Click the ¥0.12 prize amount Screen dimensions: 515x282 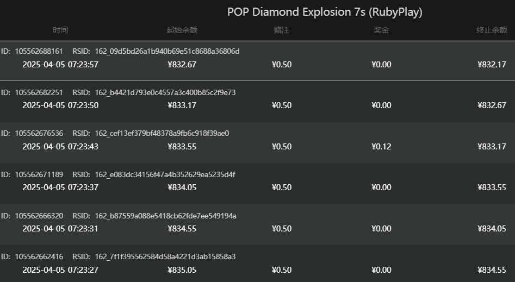click(x=381, y=147)
